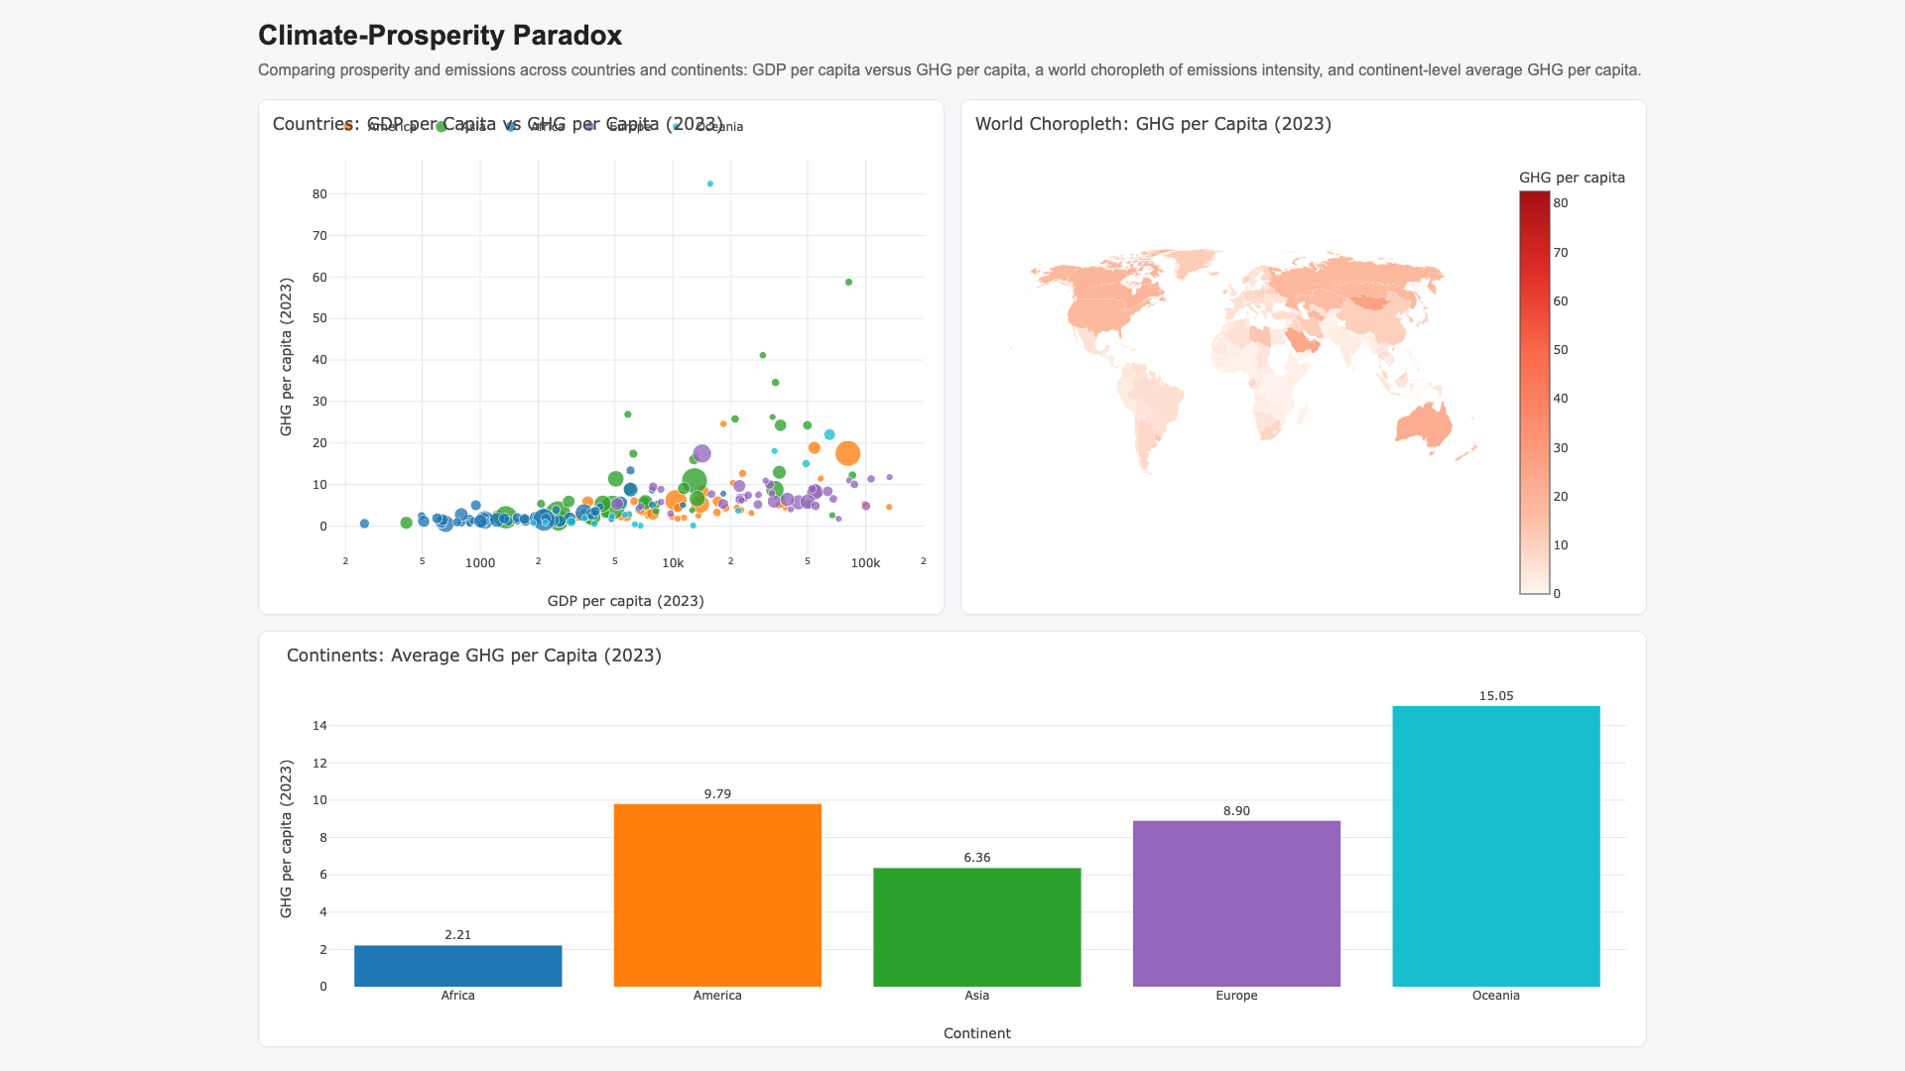1905x1071 pixels.
Task: Toggle the Europe legend entry in scatter chart
Action: 621,127
